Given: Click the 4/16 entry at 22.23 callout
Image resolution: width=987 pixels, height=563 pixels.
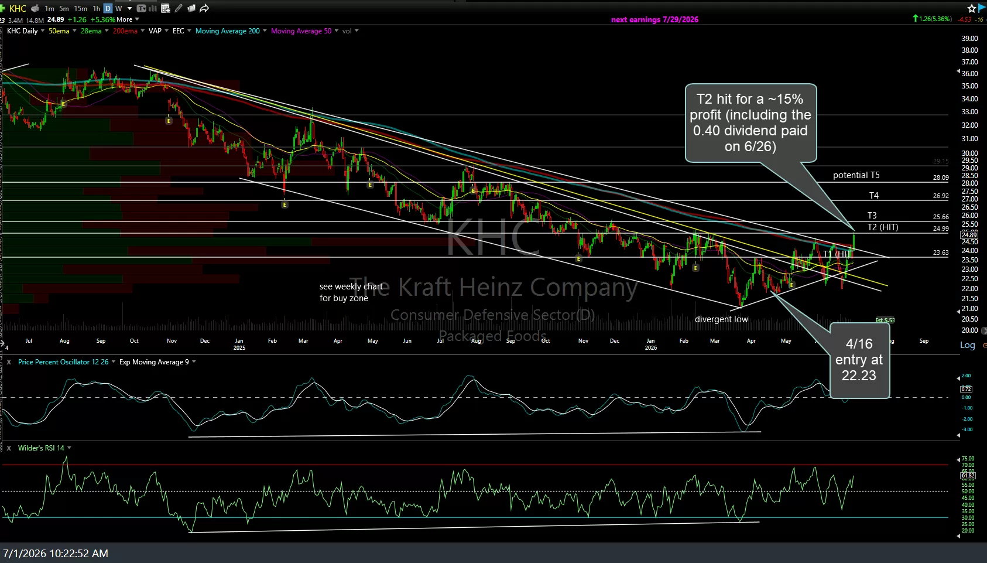Looking at the screenshot, I should coord(859,360).
